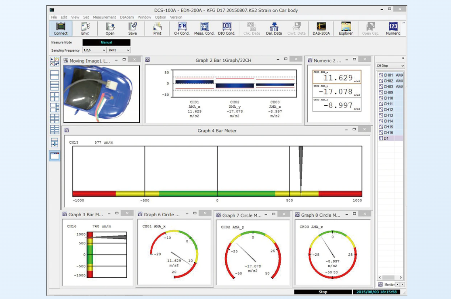Open the Explorer toolbar icon
Viewport: 451px width, 299px height.
[x=346, y=28]
